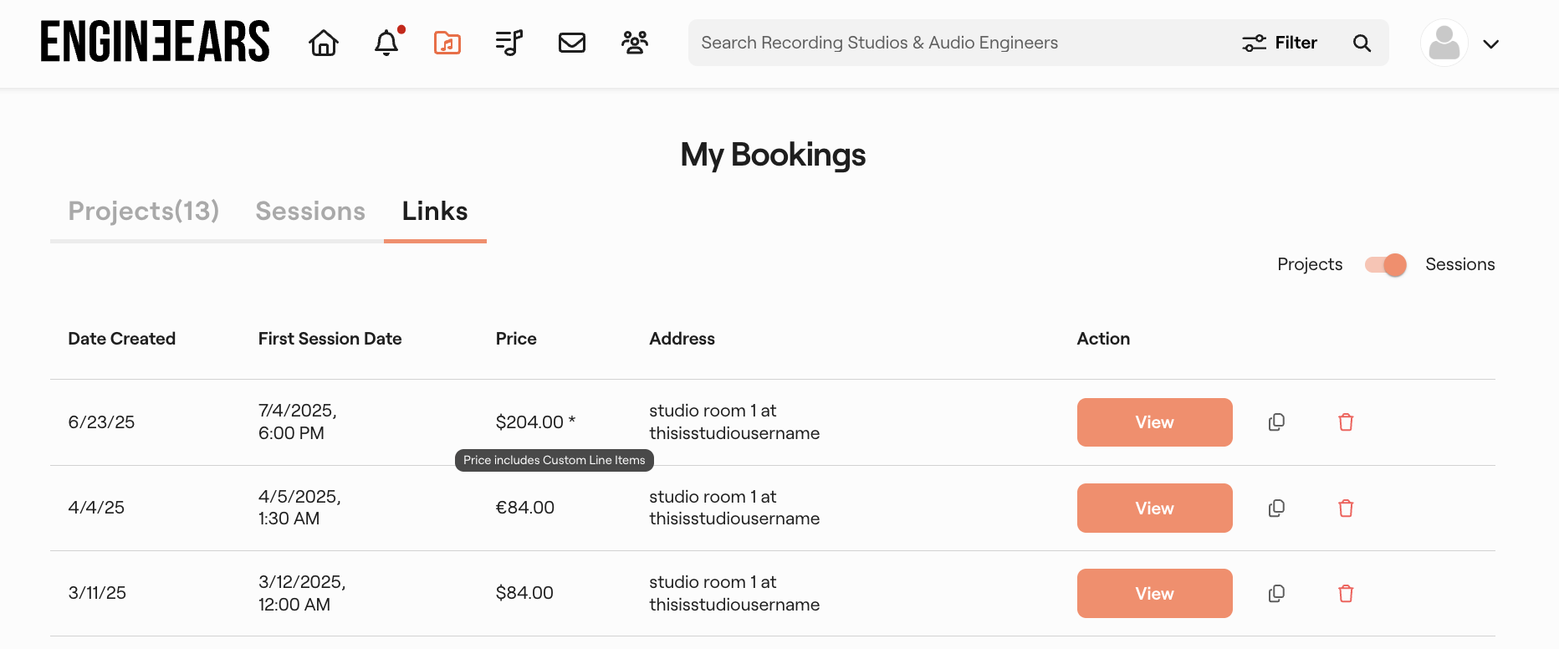Toggle the Projects/Sessions switch

1385,265
